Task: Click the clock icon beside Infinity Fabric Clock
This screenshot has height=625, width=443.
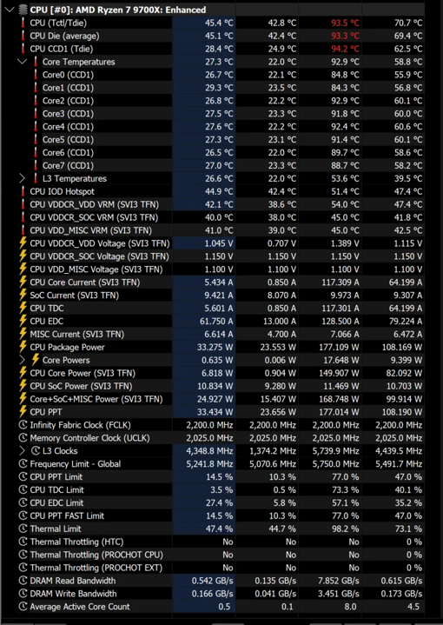Action: [23, 425]
